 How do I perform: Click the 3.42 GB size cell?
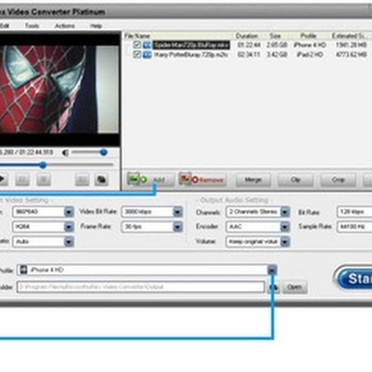[x=277, y=55]
